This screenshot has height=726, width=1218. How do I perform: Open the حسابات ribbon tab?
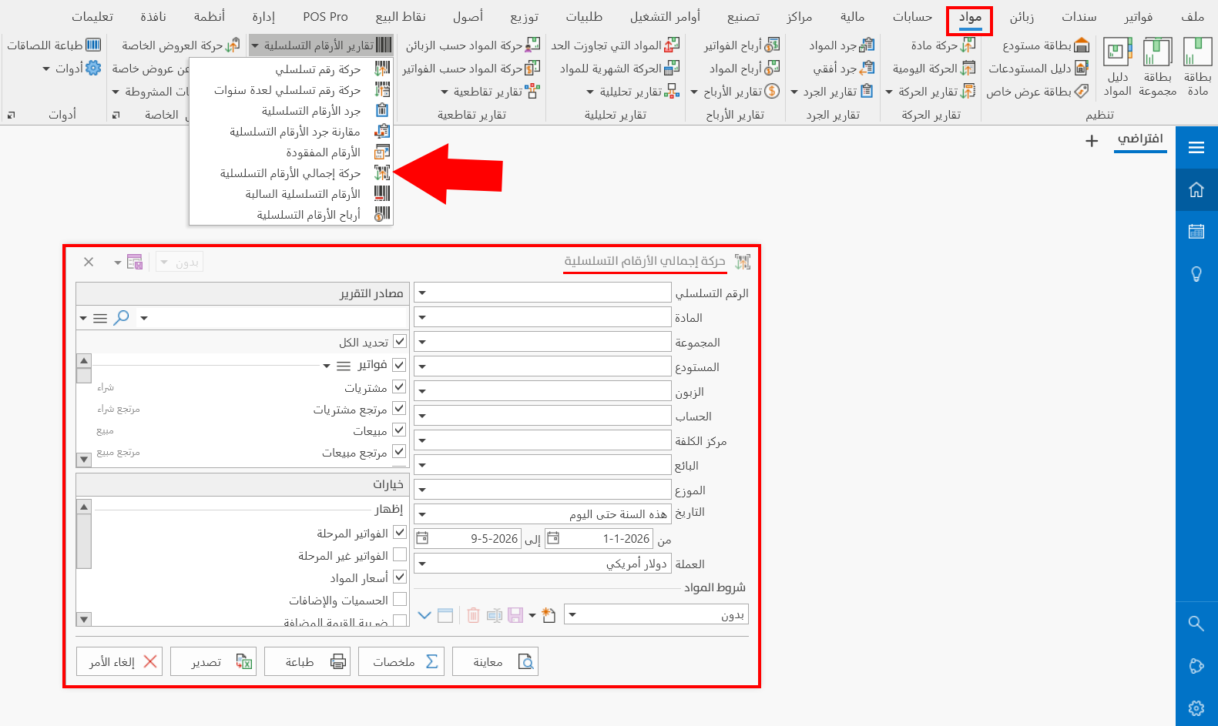(912, 17)
